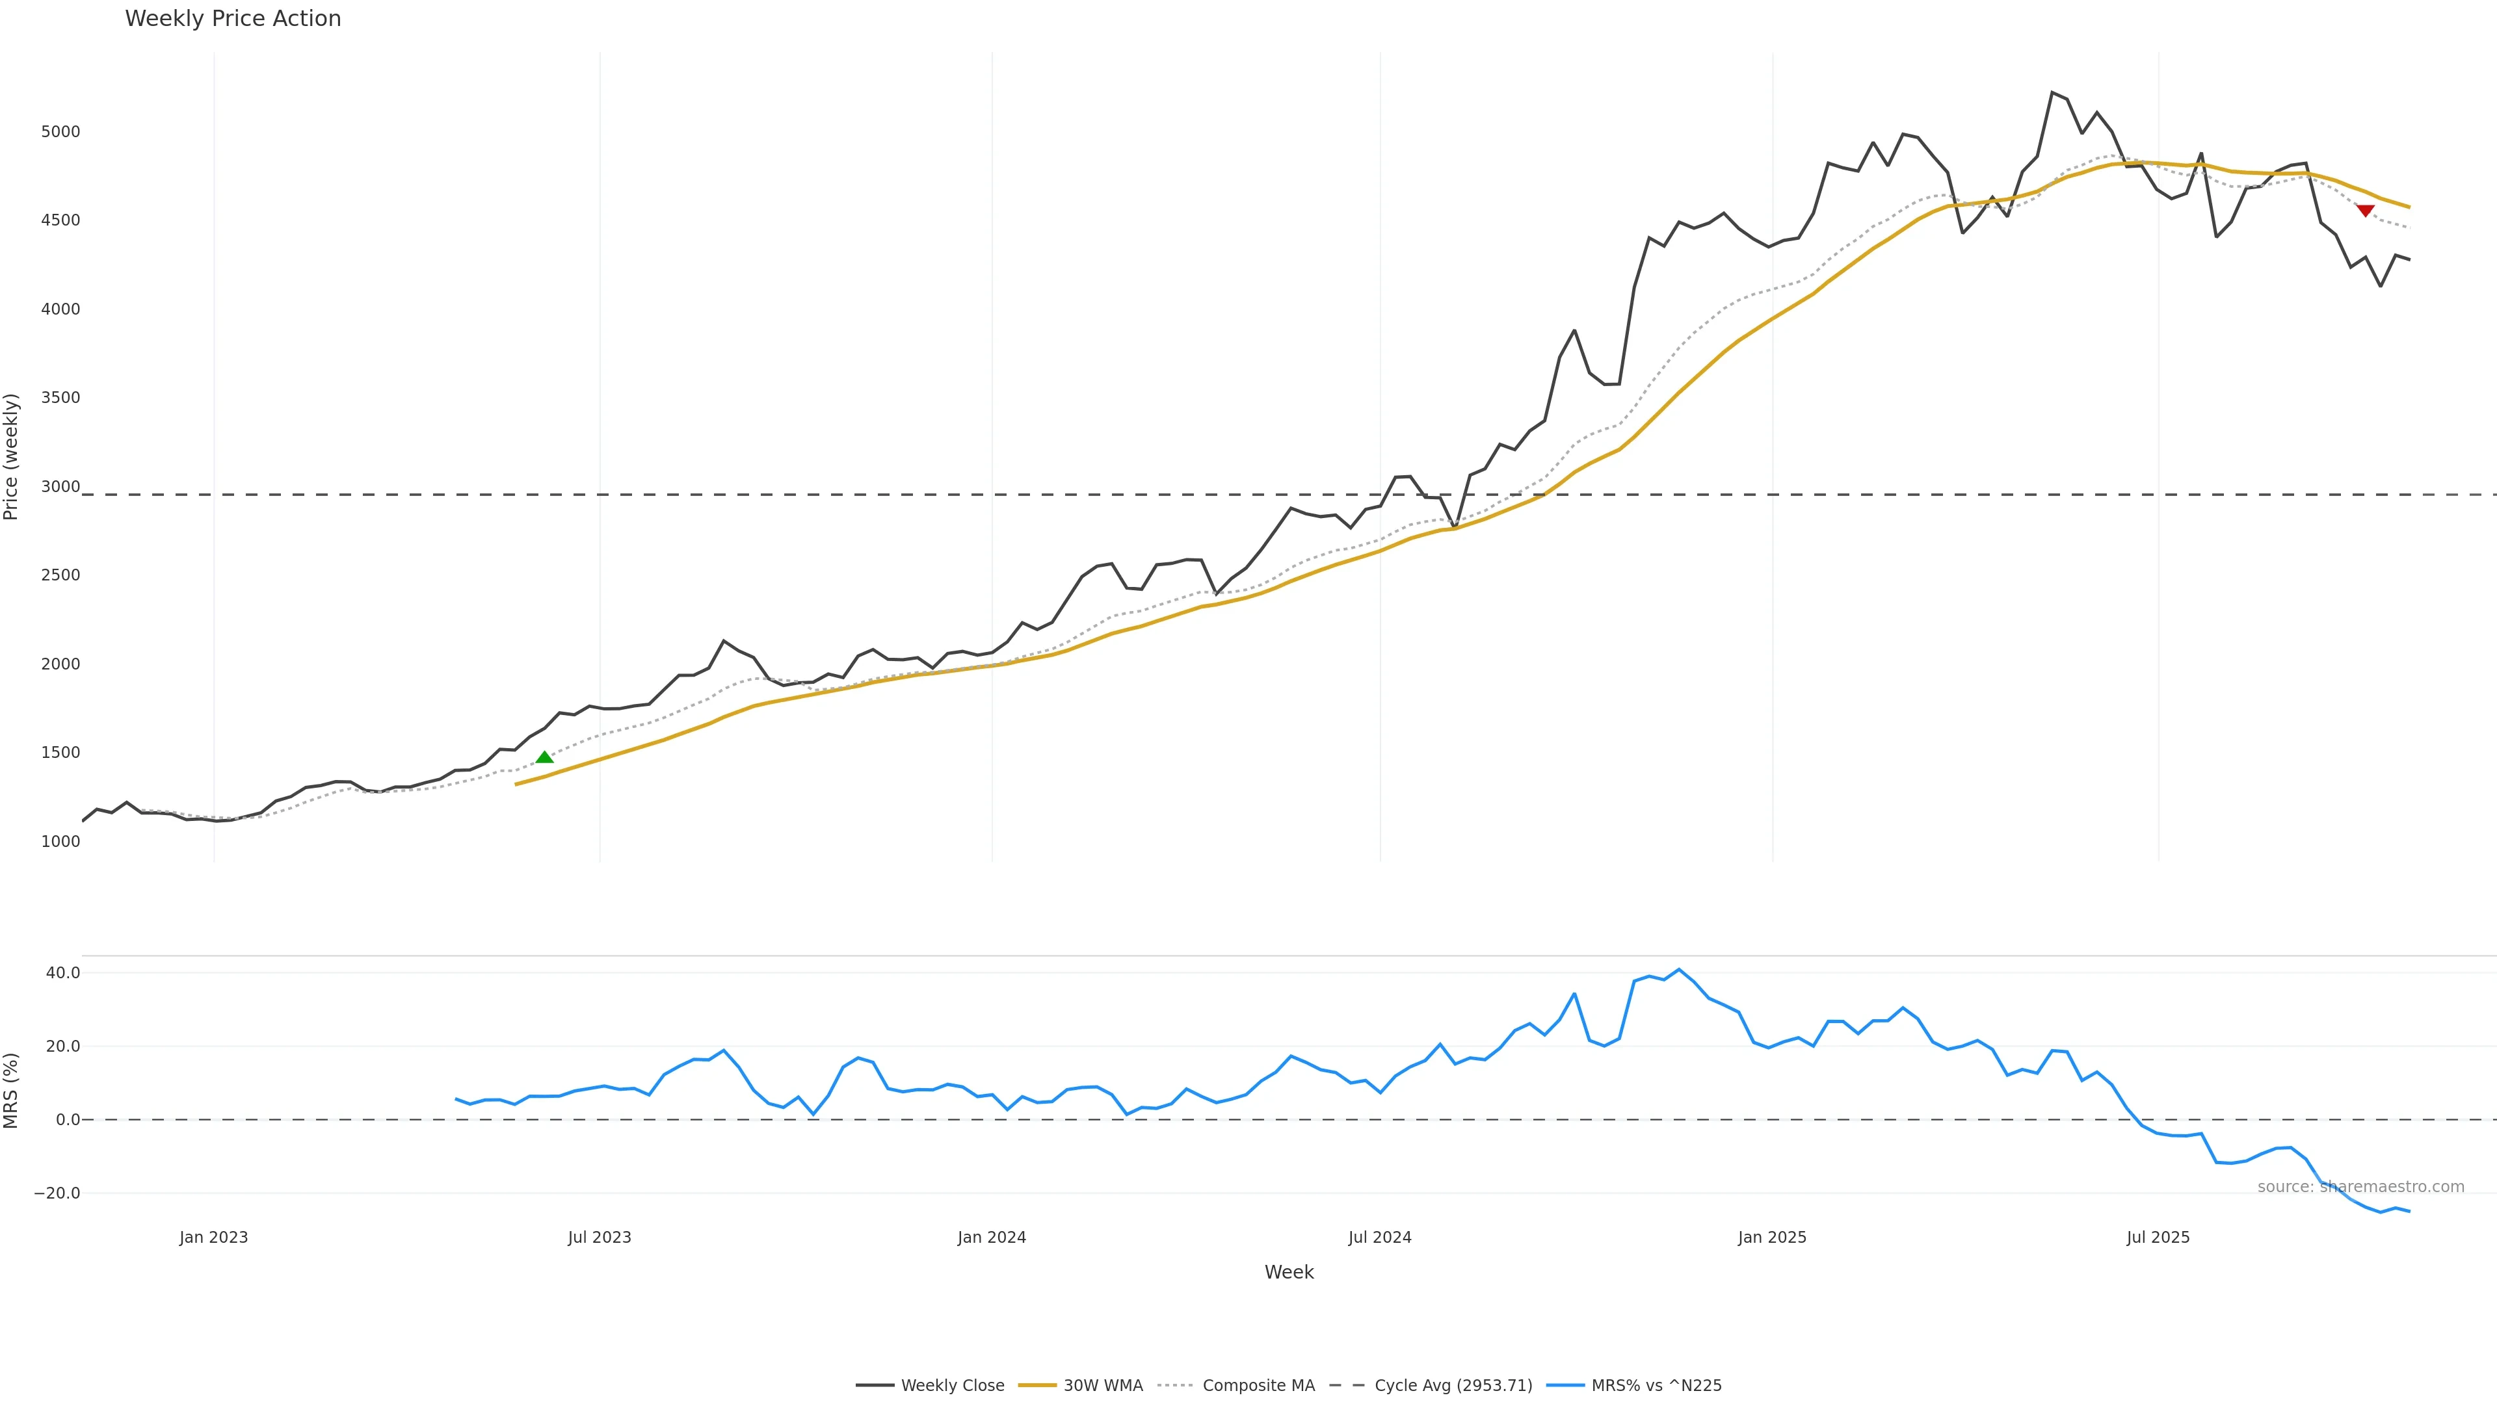Click the −20.0 MRS tick label
2497x1404 pixels.
pyautogui.click(x=57, y=1193)
